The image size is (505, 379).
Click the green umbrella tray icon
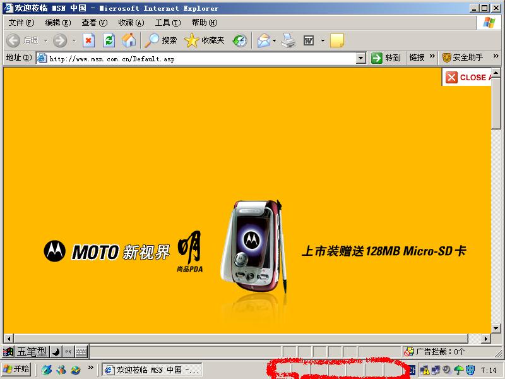(459, 370)
